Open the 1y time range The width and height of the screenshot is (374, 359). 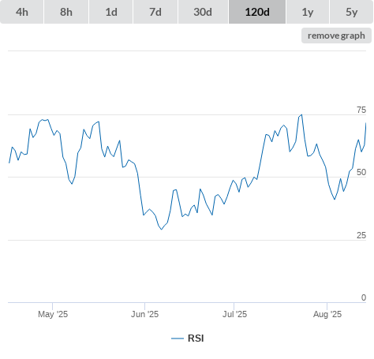click(308, 12)
